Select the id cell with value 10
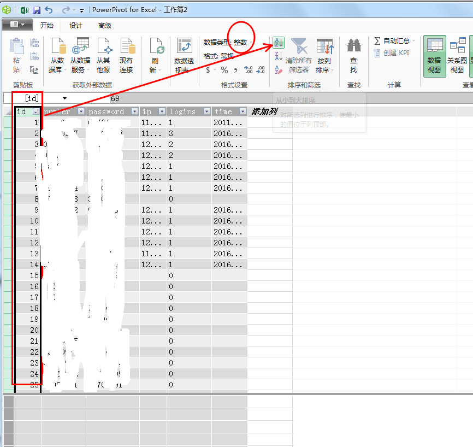Image resolution: width=473 pixels, height=447 pixels. pos(27,221)
